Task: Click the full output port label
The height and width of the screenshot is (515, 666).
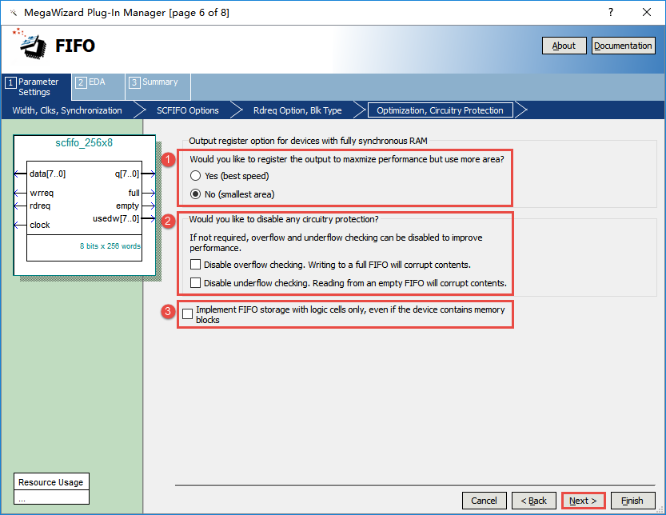Action: 134,193
